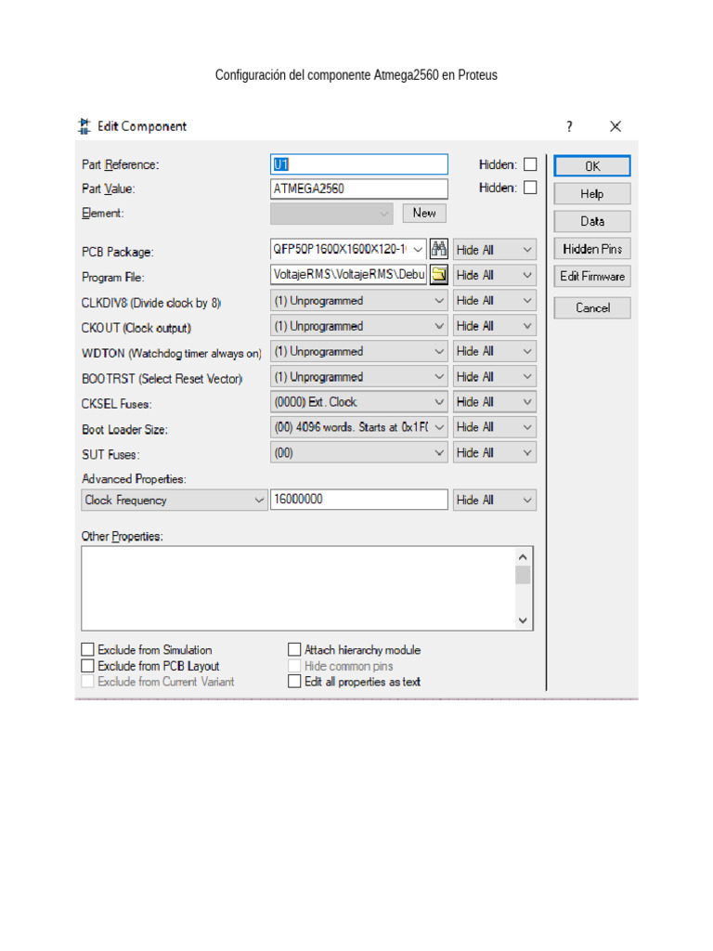Enable Exclude from PCB Layout
This screenshot has height=951, width=713.
click(88, 665)
